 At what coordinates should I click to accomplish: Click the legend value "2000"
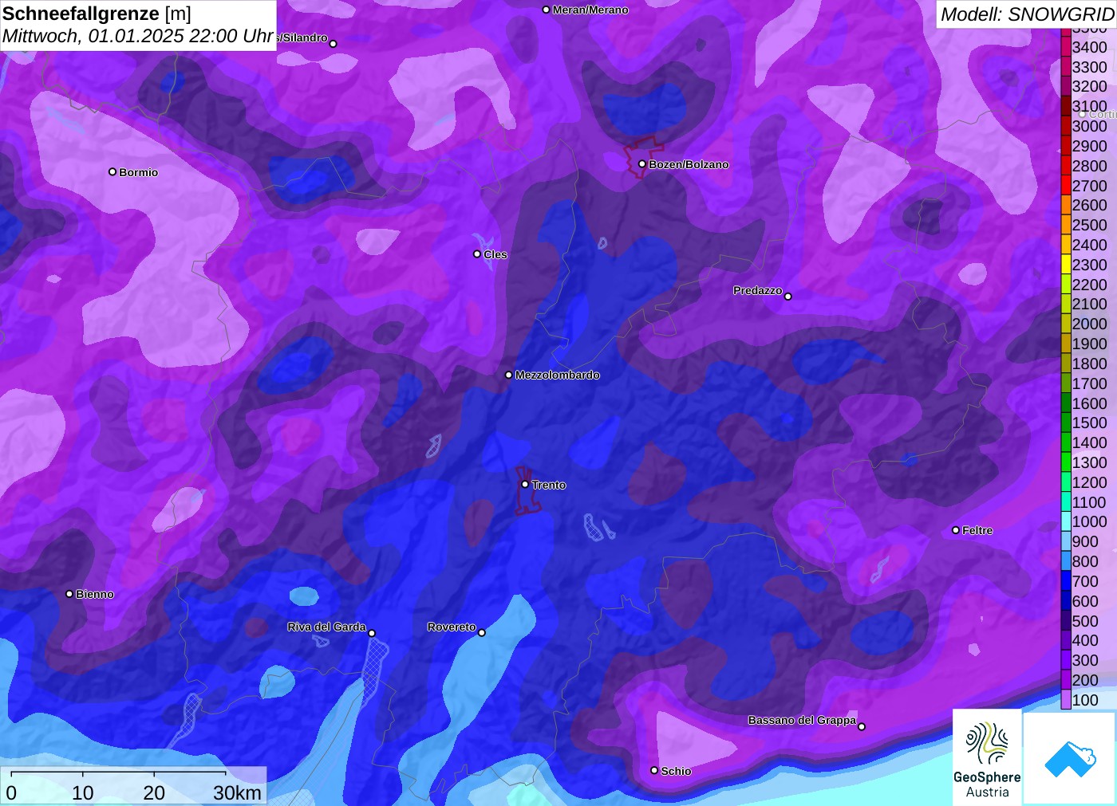[x=1090, y=324]
